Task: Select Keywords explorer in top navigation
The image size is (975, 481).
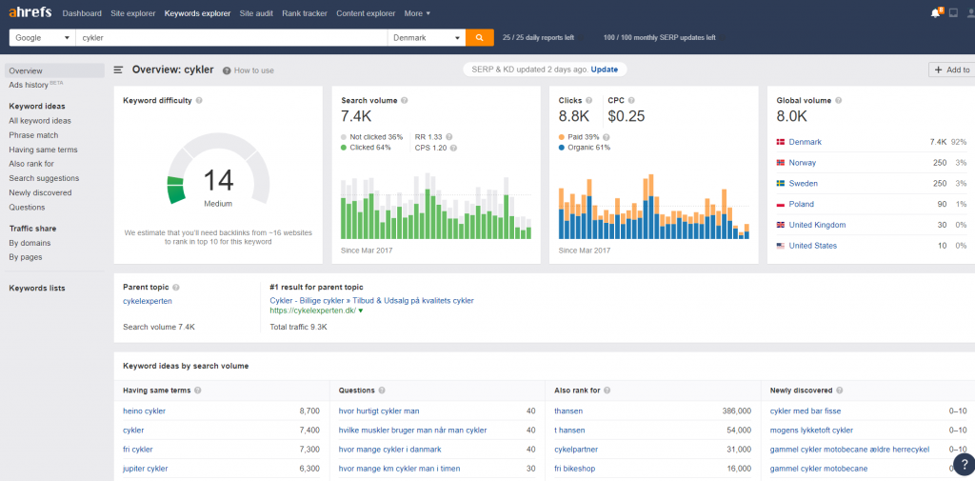Action: point(198,13)
